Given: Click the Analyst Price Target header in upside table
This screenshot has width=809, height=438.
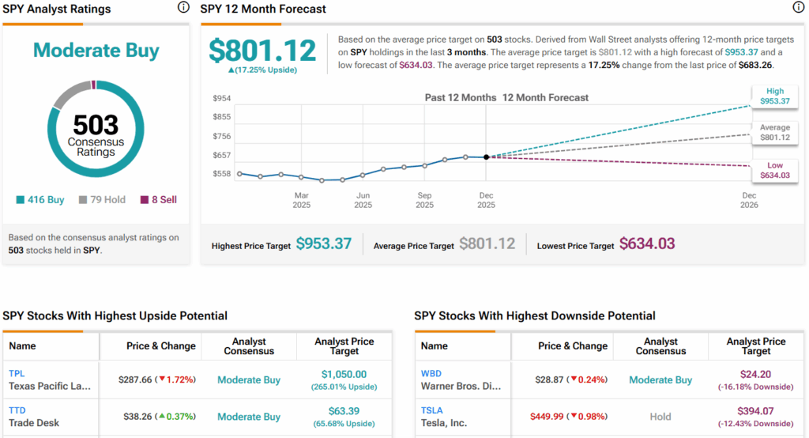Looking at the screenshot, I should click(x=344, y=346).
